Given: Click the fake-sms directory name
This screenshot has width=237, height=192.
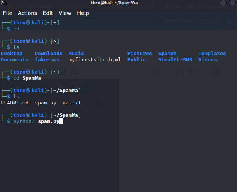Looking at the screenshot, I should [x=47, y=60].
